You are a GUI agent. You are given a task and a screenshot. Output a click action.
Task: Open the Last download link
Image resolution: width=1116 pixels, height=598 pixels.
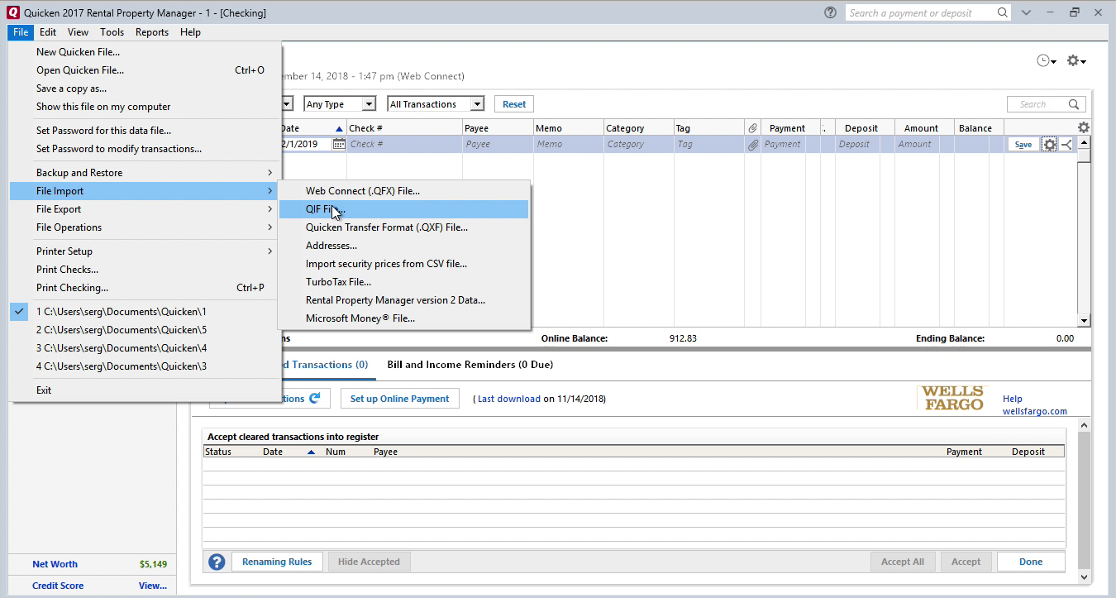509,399
